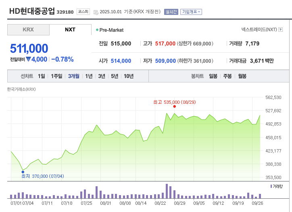Click the red 최고 535,000 high marker
The width and height of the screenshot is (292, 212).
click(174, 107)
